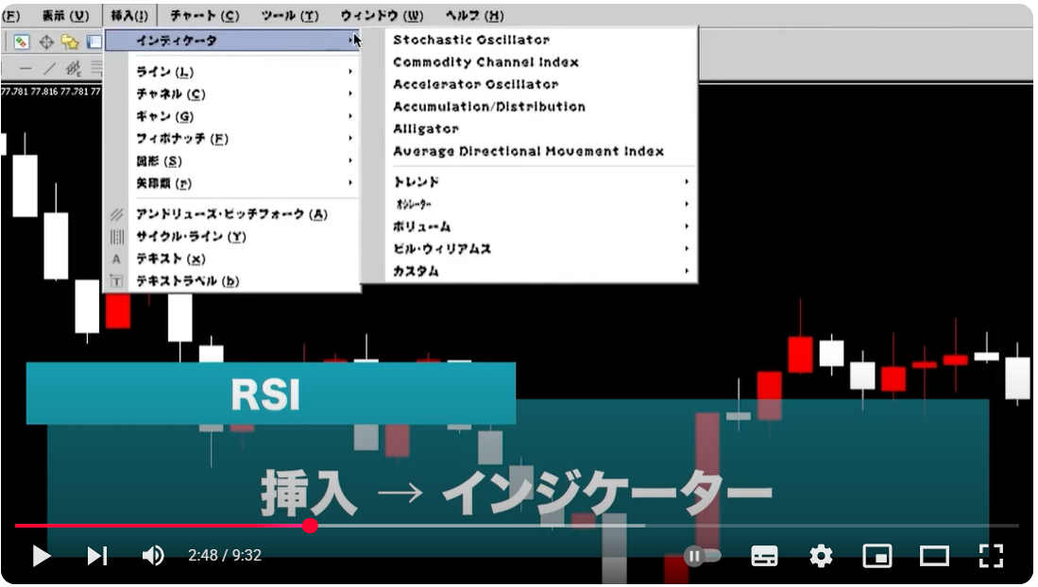
Task: Click the red progress bar scrubber
Action: pos(310,526)
